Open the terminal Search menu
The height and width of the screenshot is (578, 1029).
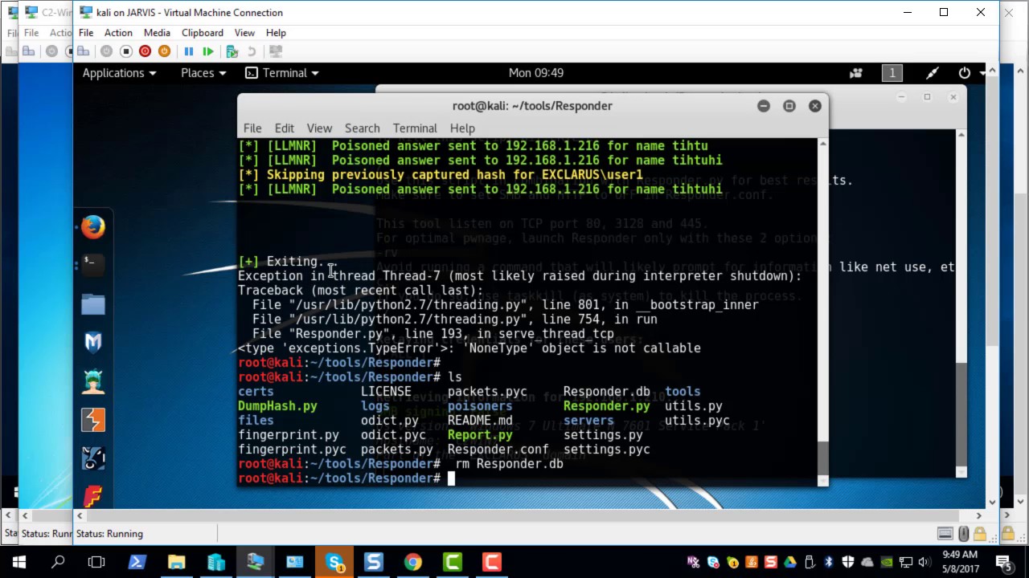(x=363, y=128)
